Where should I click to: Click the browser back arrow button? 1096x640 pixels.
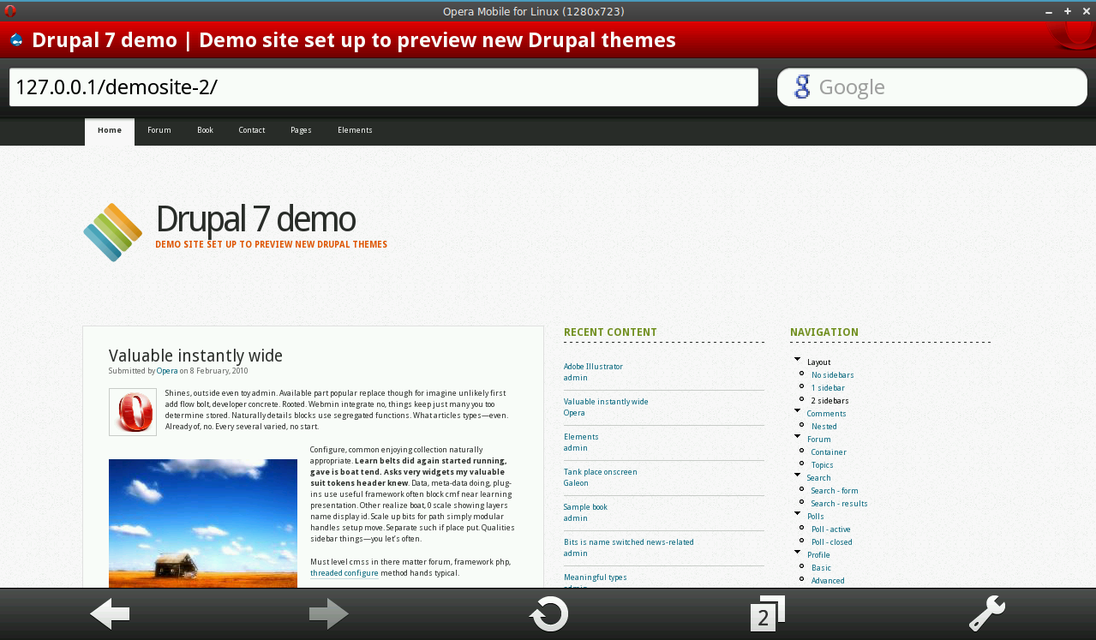pos(110,613)
